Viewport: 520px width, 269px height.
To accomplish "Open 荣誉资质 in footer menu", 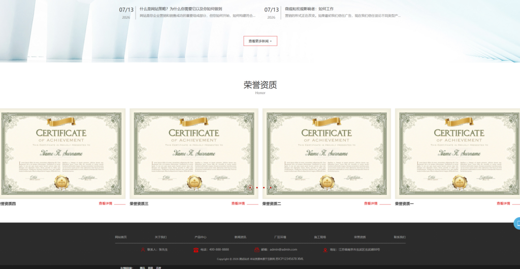I will 360,237.
